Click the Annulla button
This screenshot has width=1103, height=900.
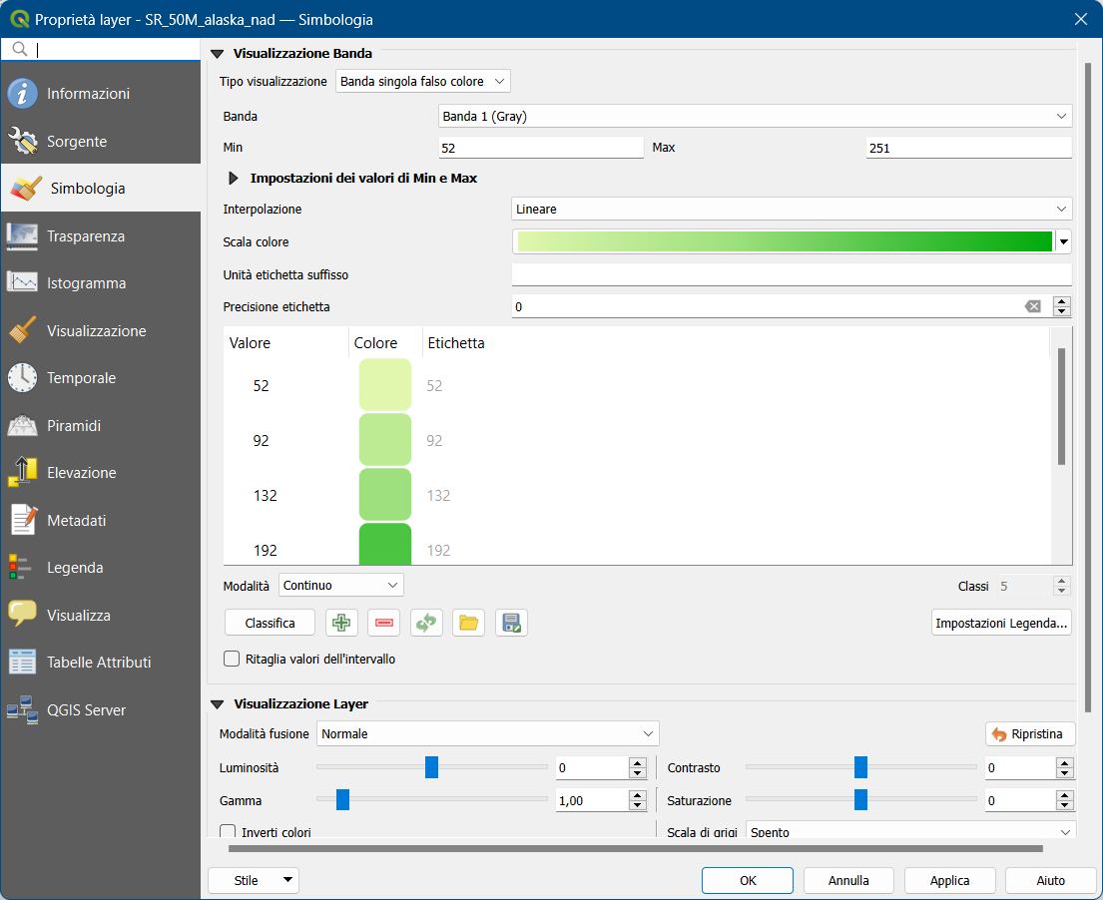click(848, 880)
